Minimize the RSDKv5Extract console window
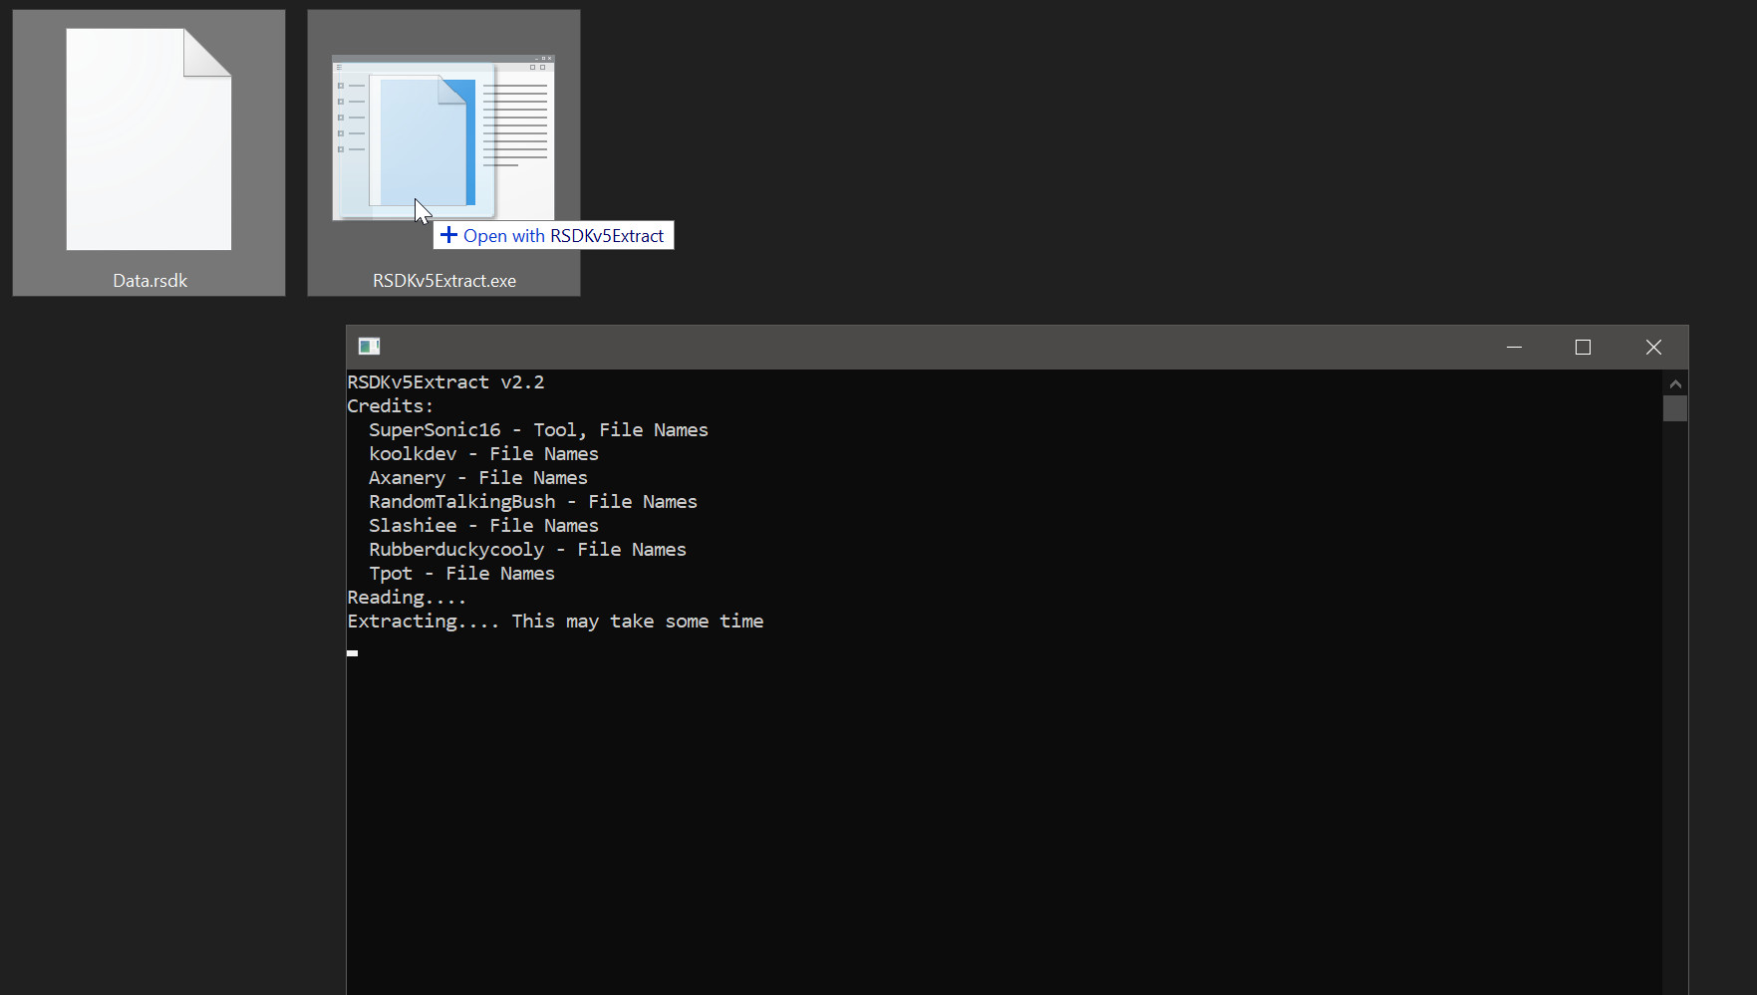The height and width of the screenshot is (995, 1757). point(1514,347)
